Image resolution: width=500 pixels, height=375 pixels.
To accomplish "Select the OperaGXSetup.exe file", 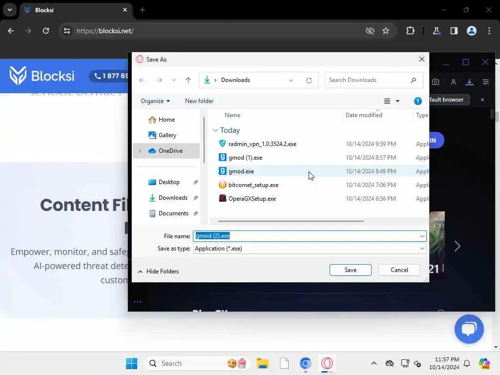I will (252, 199).
